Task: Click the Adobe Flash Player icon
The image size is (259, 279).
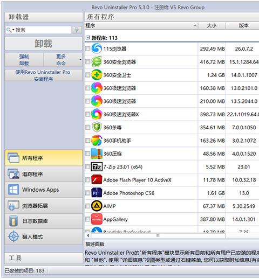Action: click(97, 180)
